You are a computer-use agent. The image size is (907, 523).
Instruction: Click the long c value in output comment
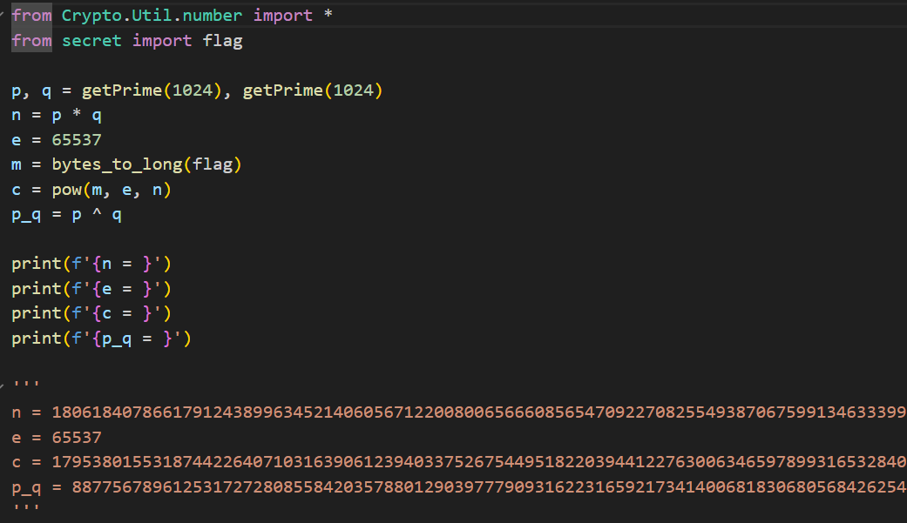479,462
